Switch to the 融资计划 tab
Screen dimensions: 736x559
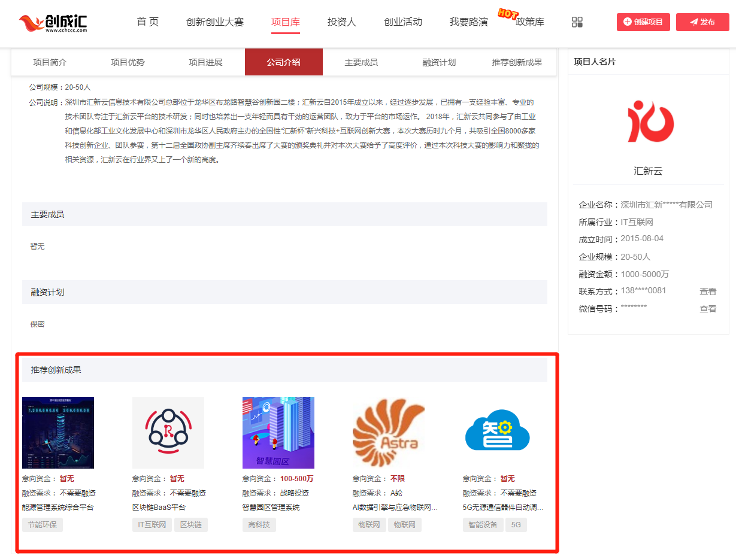tap(440, 62)
